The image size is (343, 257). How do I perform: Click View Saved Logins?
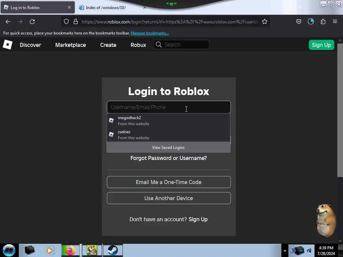[x=168, y=148]
